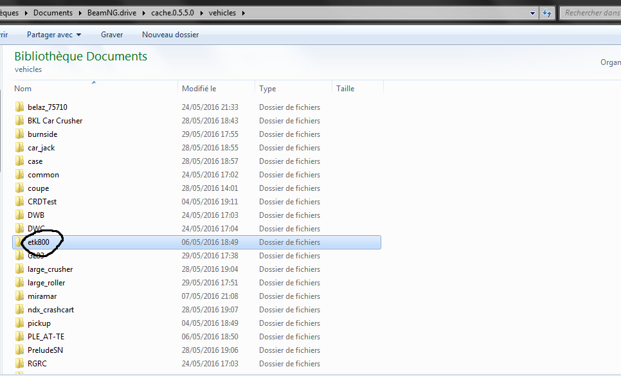Click the RGRC folder icon
This screenshot has width=621, height=376.
[19, 363]
